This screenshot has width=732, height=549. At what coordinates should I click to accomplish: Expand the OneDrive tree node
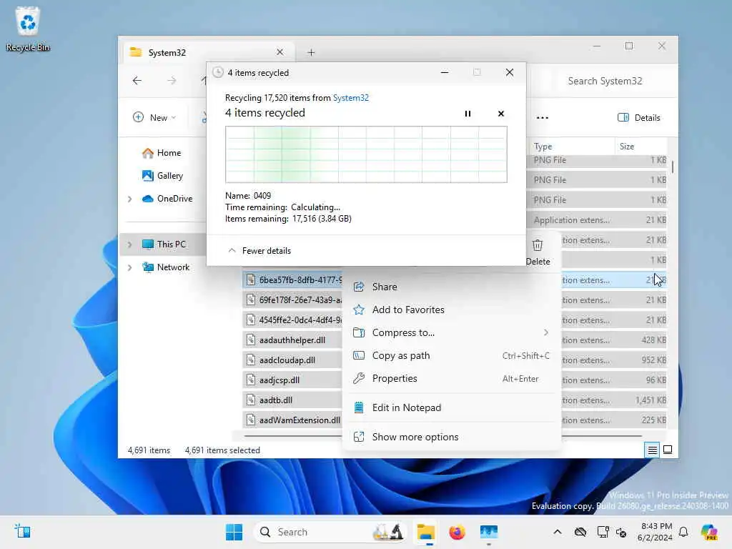point(130,199)
